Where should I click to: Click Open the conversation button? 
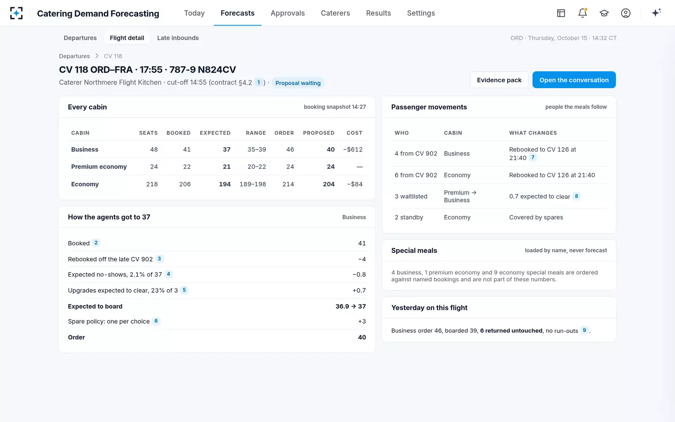tap(574, 80)
